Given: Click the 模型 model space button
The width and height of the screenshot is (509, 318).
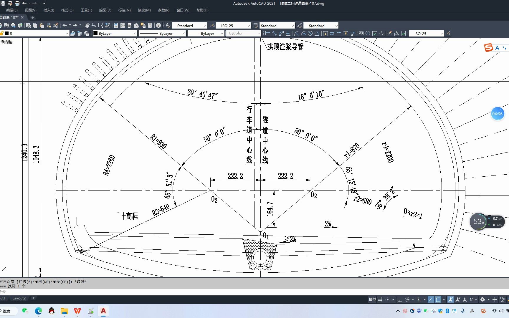Looking at the screenshot, I should (372, 299).
